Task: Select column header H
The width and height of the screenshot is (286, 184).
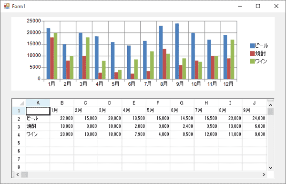Action: [x=206, y=103]
